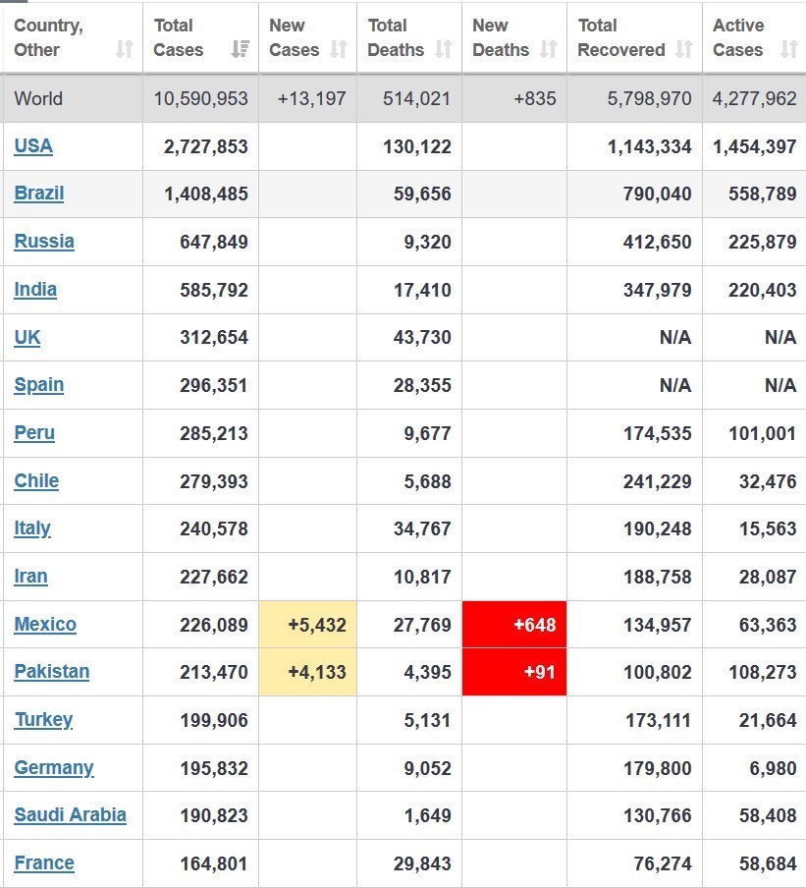
Task: Follow the Russia link
Action: click(44, 242)
